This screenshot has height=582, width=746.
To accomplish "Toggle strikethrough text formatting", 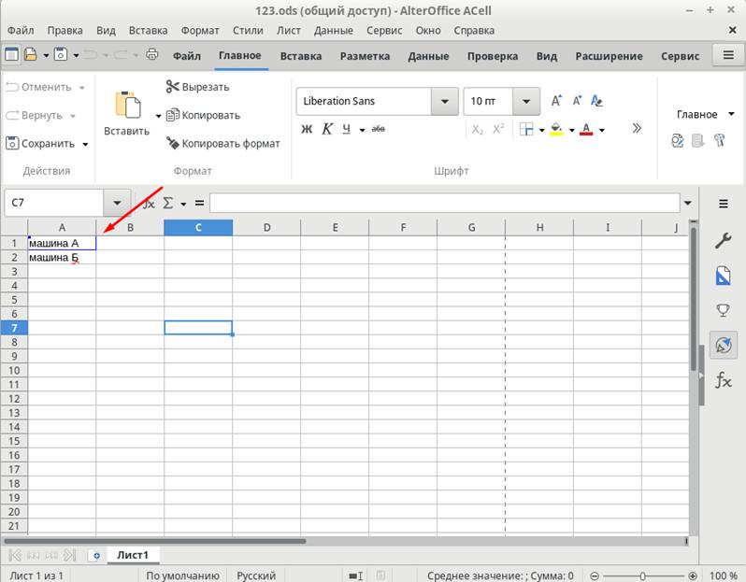I will (x=378, y=129).
